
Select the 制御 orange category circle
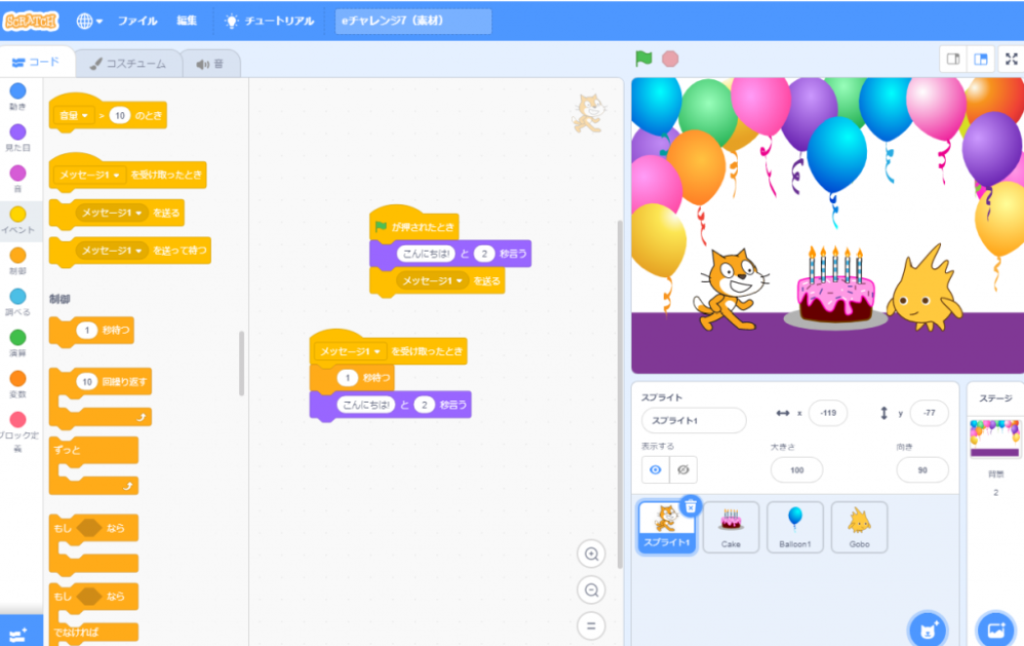[x=18, y=256]
